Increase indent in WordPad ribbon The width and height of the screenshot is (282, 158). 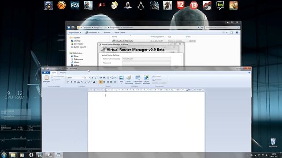[x=104, y=78]
